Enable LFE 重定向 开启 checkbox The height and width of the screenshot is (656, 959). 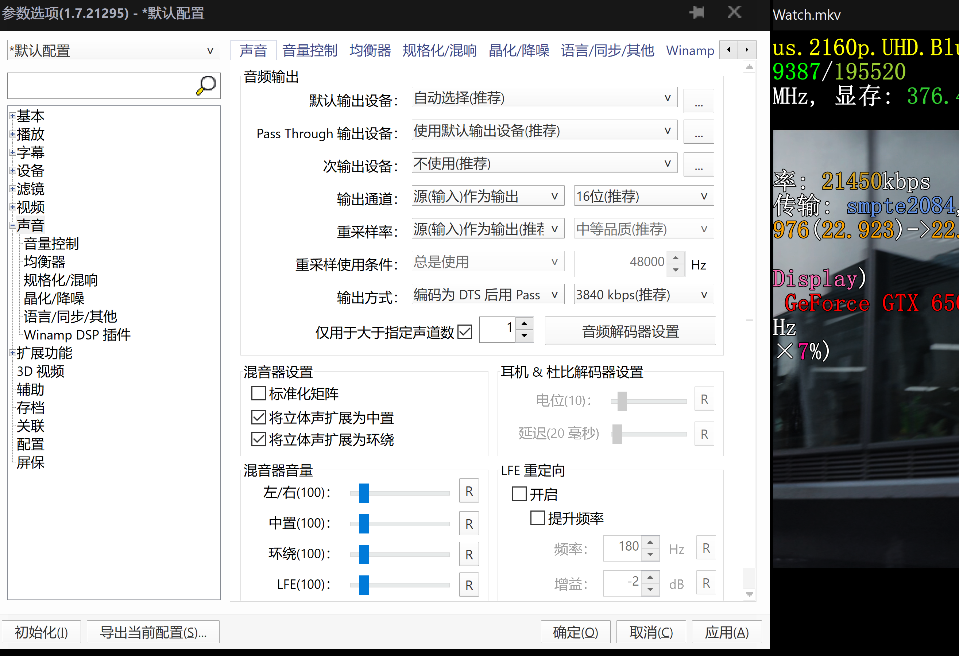coord(519,493)
